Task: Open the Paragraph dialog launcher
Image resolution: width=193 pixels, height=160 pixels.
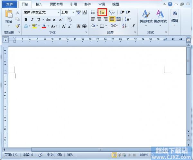Action: 135,32
